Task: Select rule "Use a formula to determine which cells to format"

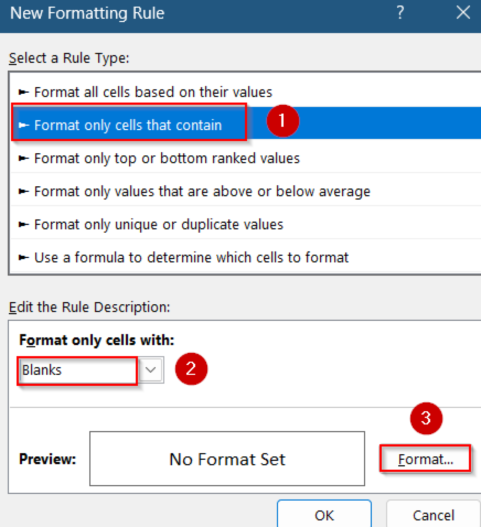Action: [191, 257]
